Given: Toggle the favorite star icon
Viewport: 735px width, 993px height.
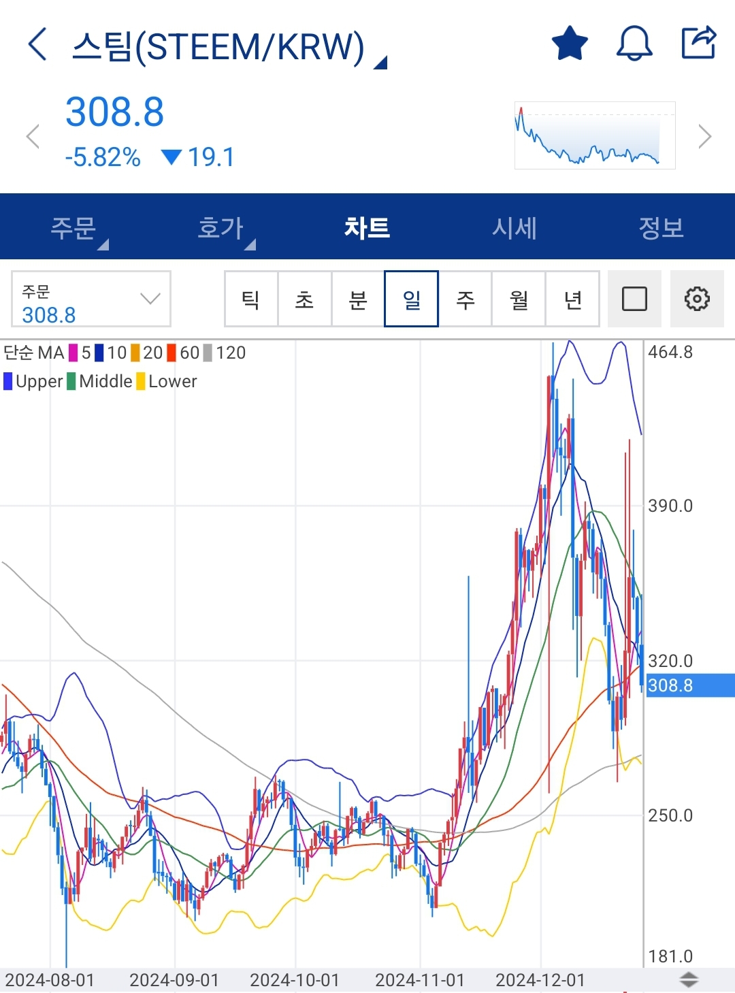Looking at the screenshot, I should click(x=570, y=43).
